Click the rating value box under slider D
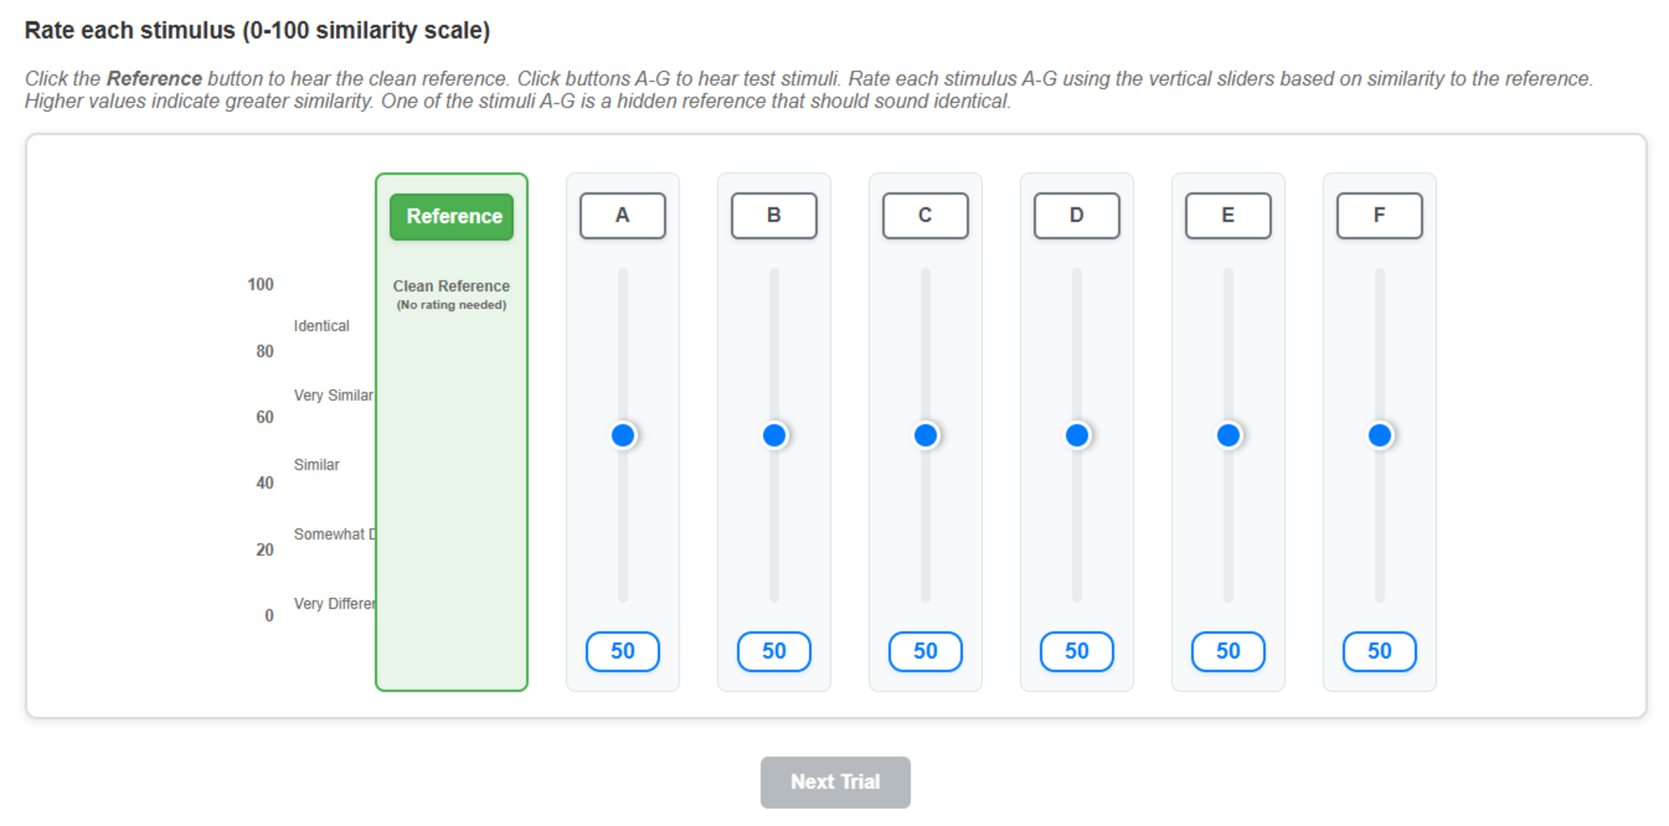This screenshot has height=826, width=1669. [1077, 651]
